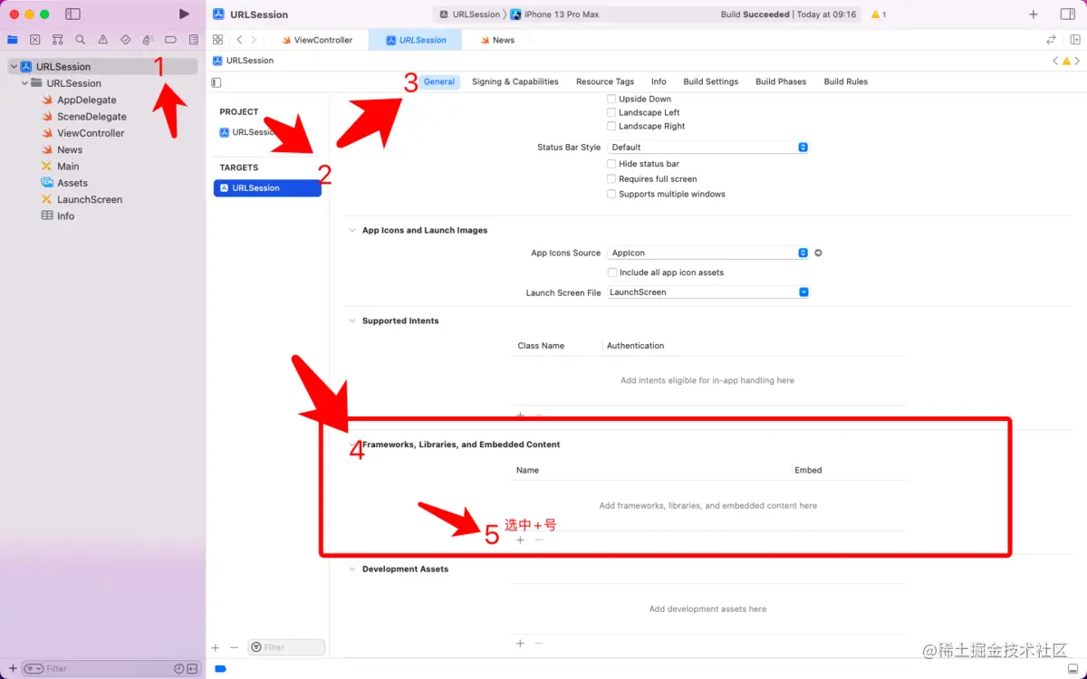Open the Source Control navigator
The image size is (1087, 679).
pos(35,40)
